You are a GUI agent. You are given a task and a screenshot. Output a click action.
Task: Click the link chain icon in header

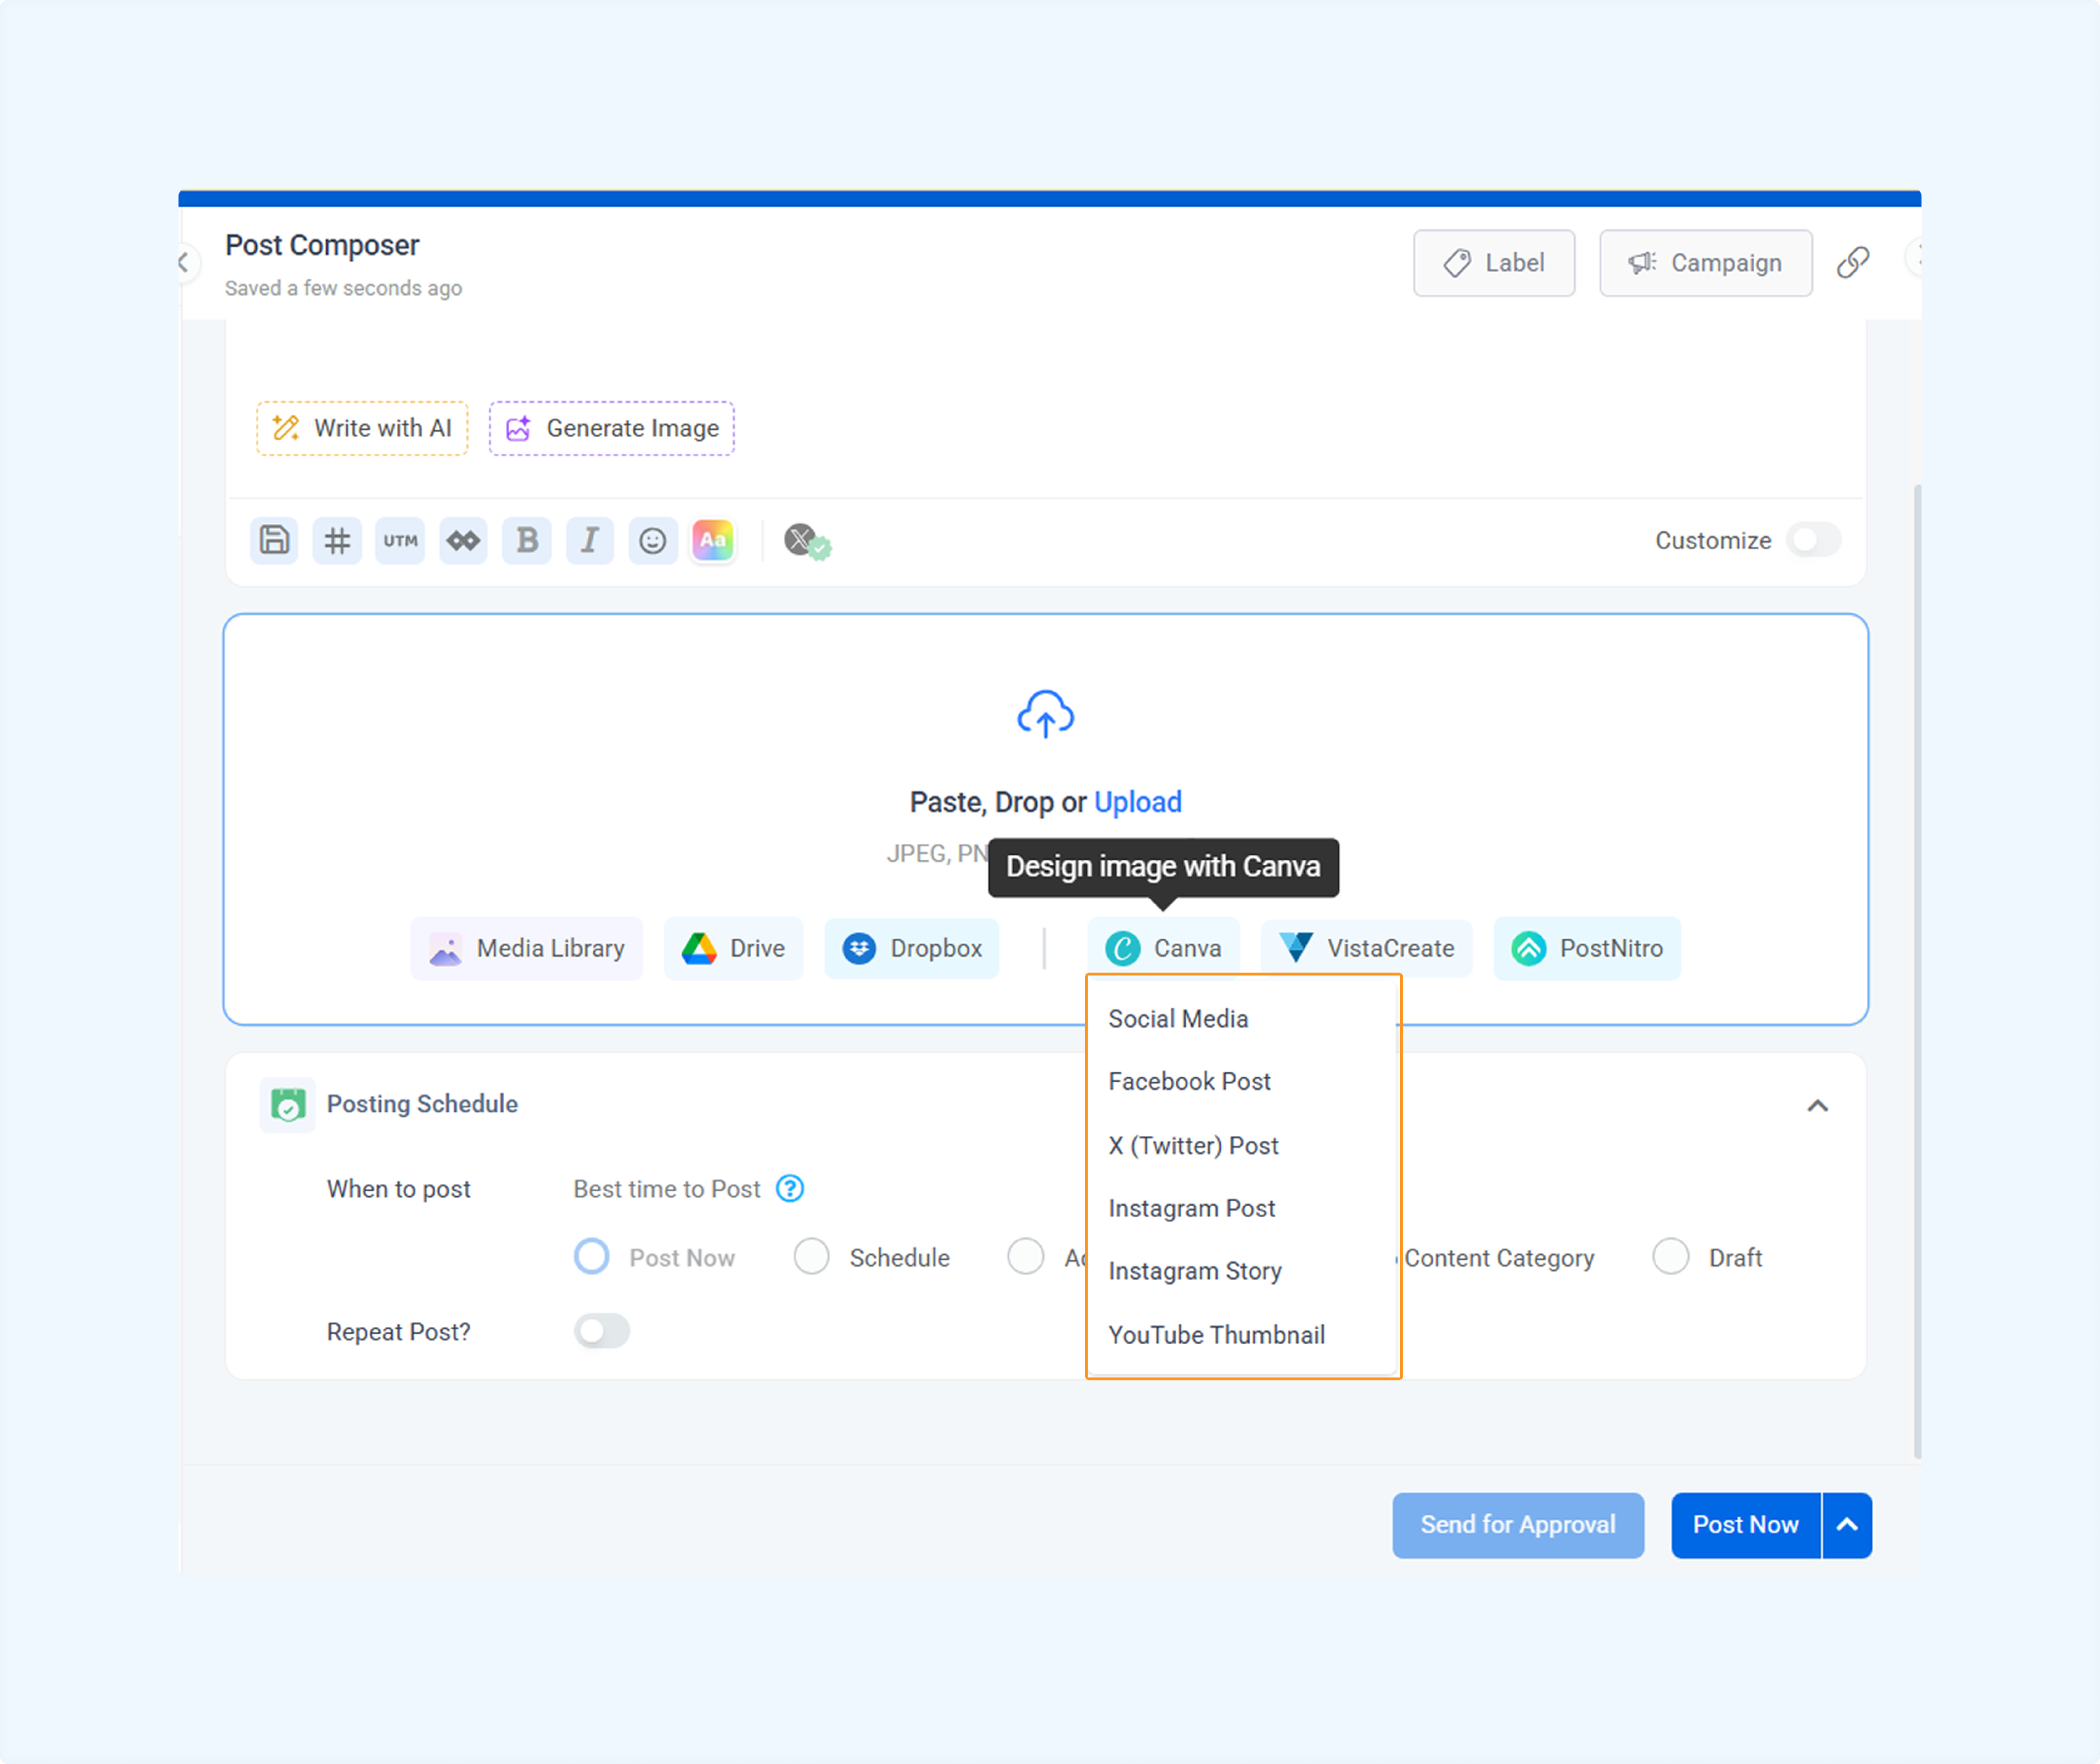pos(1853,262)
